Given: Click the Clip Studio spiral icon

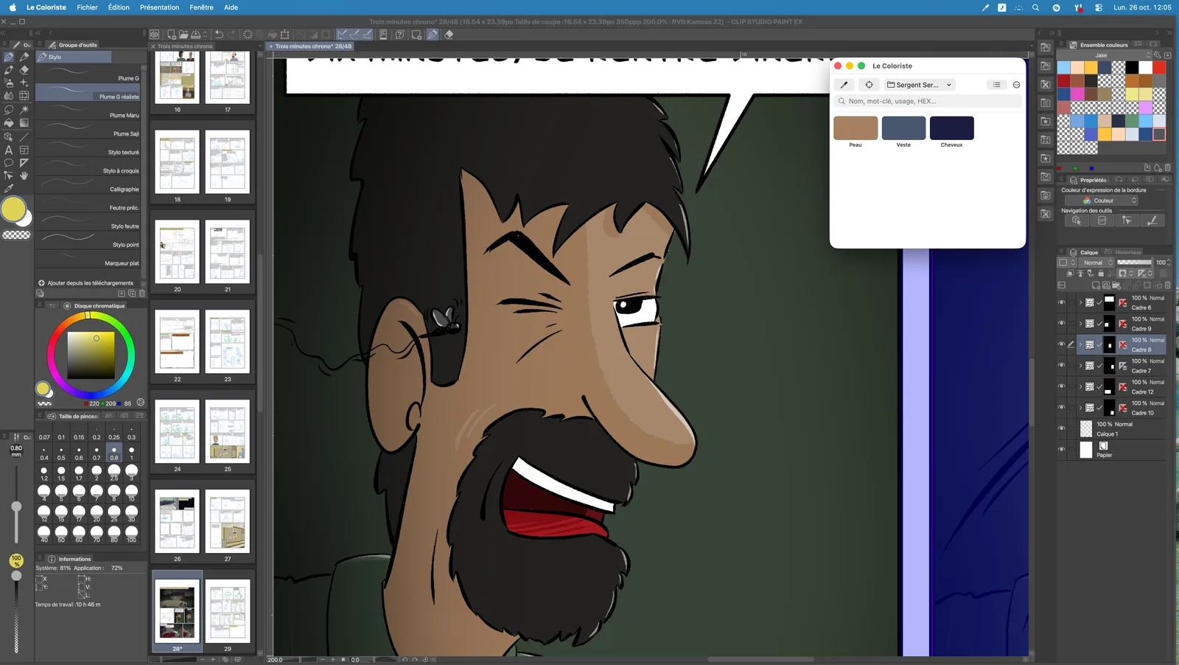Looking at the screenshot, I should pyautogui.click(x=154, y=35).
